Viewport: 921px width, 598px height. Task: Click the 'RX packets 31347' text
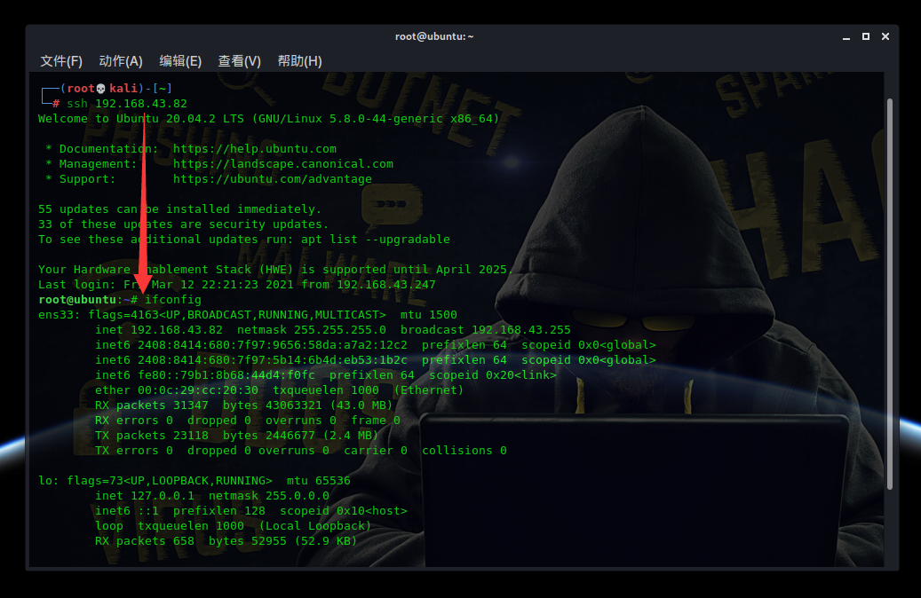pyautogui.click(x=152, y=405)
